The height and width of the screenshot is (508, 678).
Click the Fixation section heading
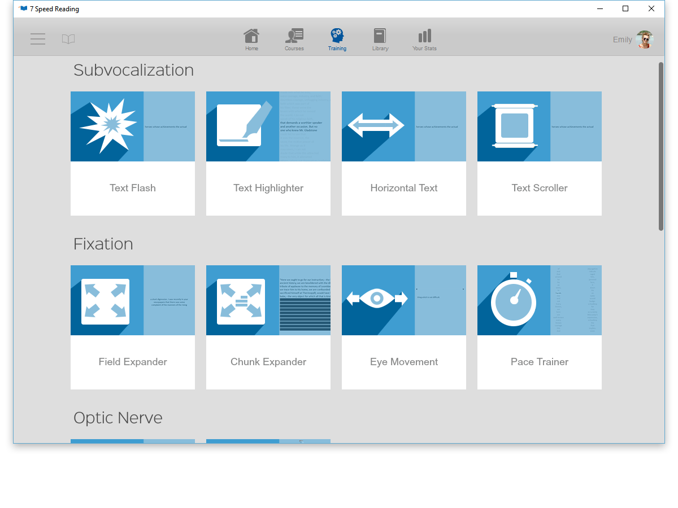coord(103,244)
